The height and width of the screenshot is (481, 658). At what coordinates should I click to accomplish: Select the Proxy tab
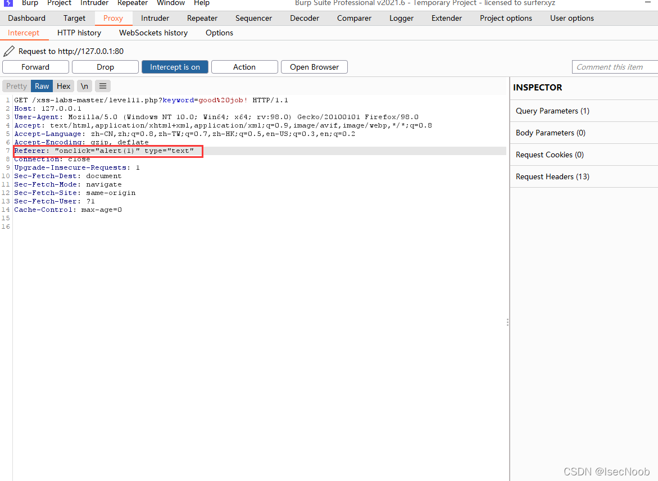point(114,18)
